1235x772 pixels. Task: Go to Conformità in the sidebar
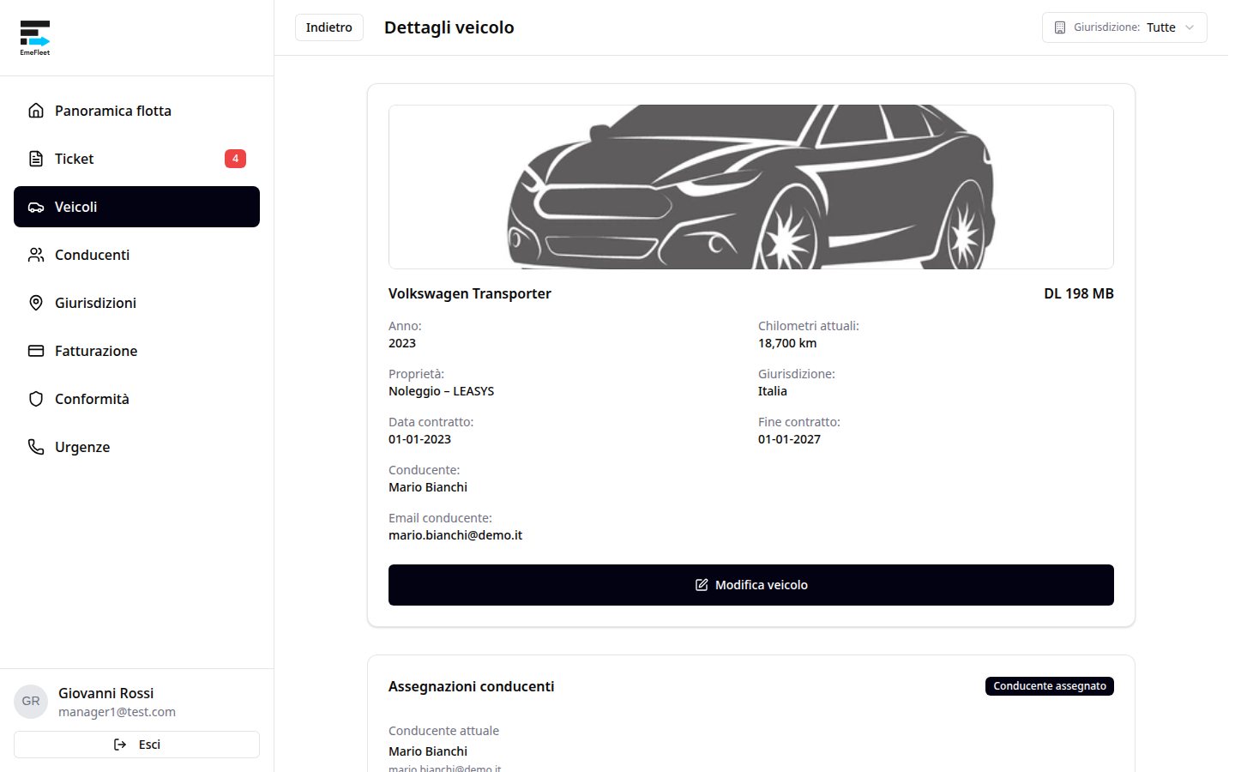pyautogui.click(x=136, y=399)
